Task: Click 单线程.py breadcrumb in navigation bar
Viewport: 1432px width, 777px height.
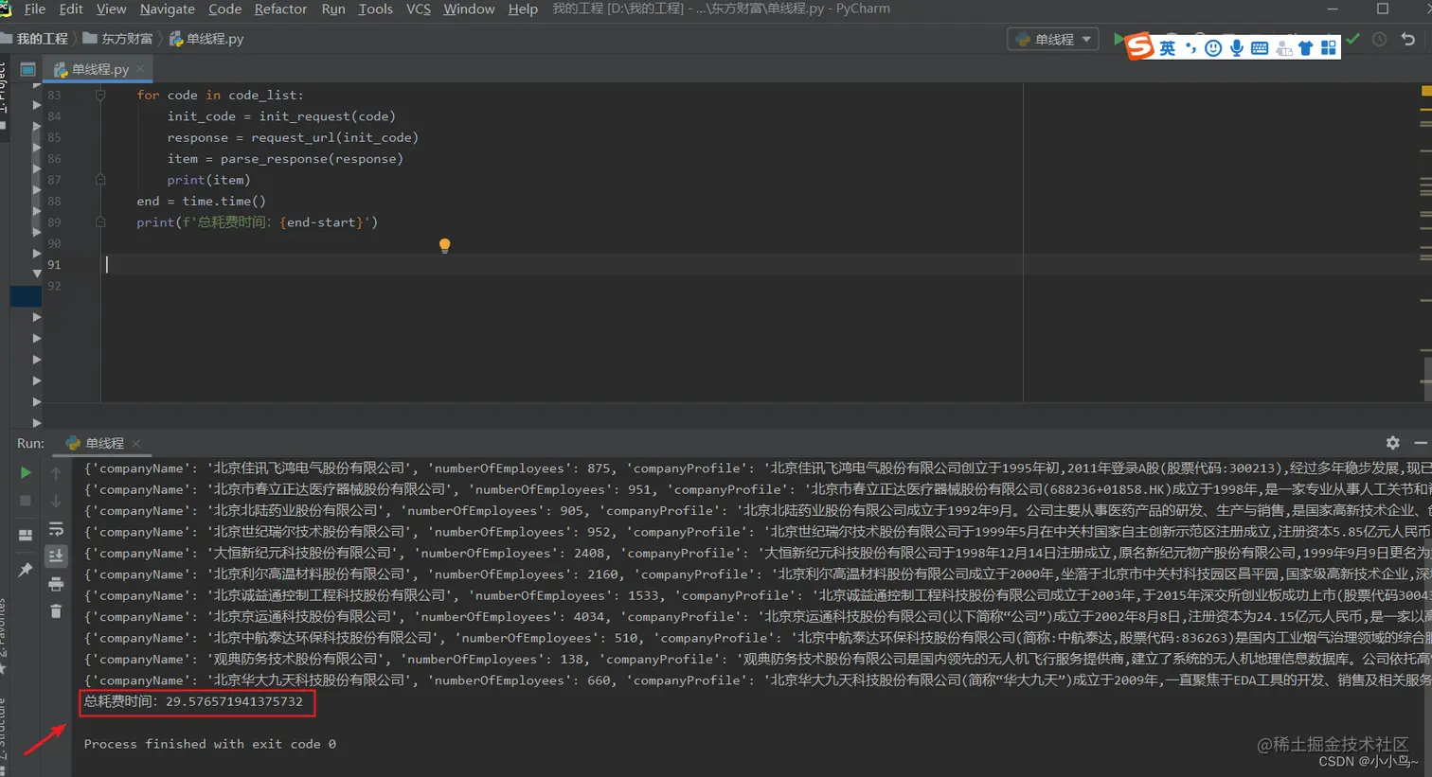Action: (x=206, y=39)
